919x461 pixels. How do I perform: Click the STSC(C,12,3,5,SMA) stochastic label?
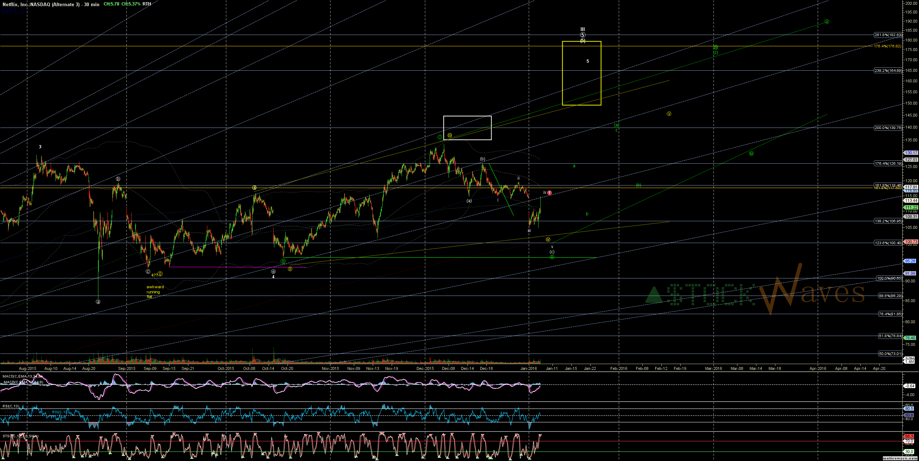(20, 436)
